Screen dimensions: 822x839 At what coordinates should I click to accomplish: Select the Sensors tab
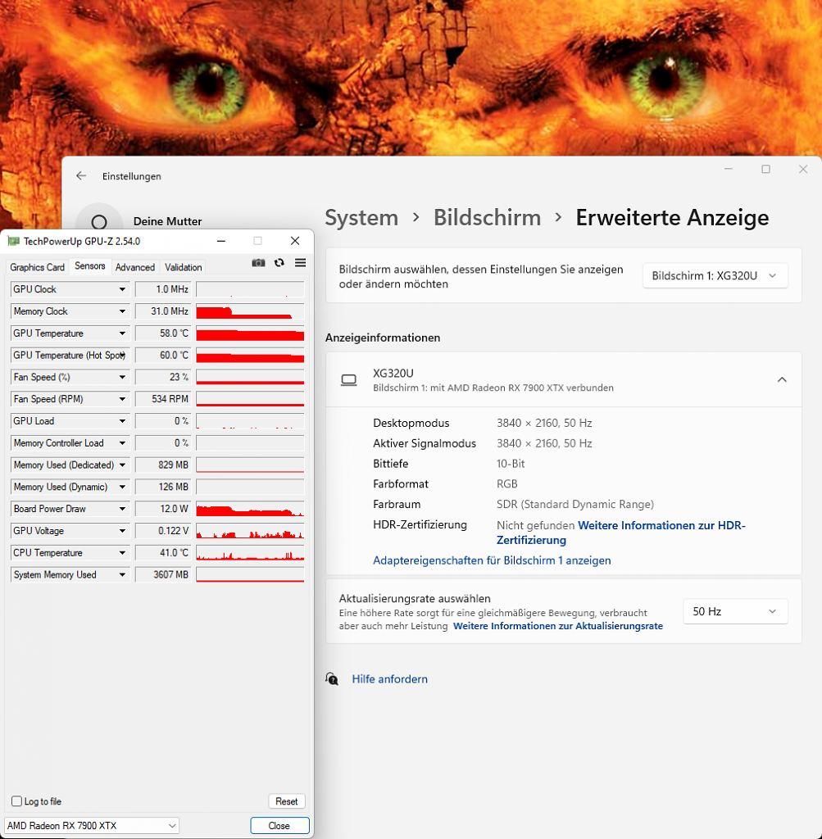coord(90,266)
